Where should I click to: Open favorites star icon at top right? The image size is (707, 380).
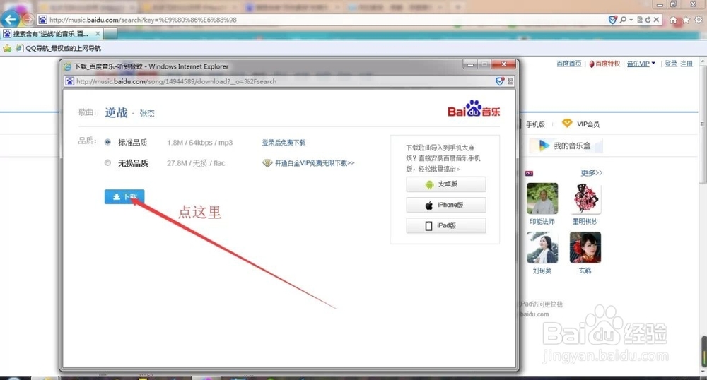point(686,20)
